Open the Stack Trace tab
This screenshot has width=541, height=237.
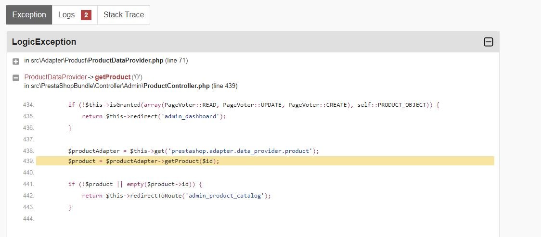point(124,15)
